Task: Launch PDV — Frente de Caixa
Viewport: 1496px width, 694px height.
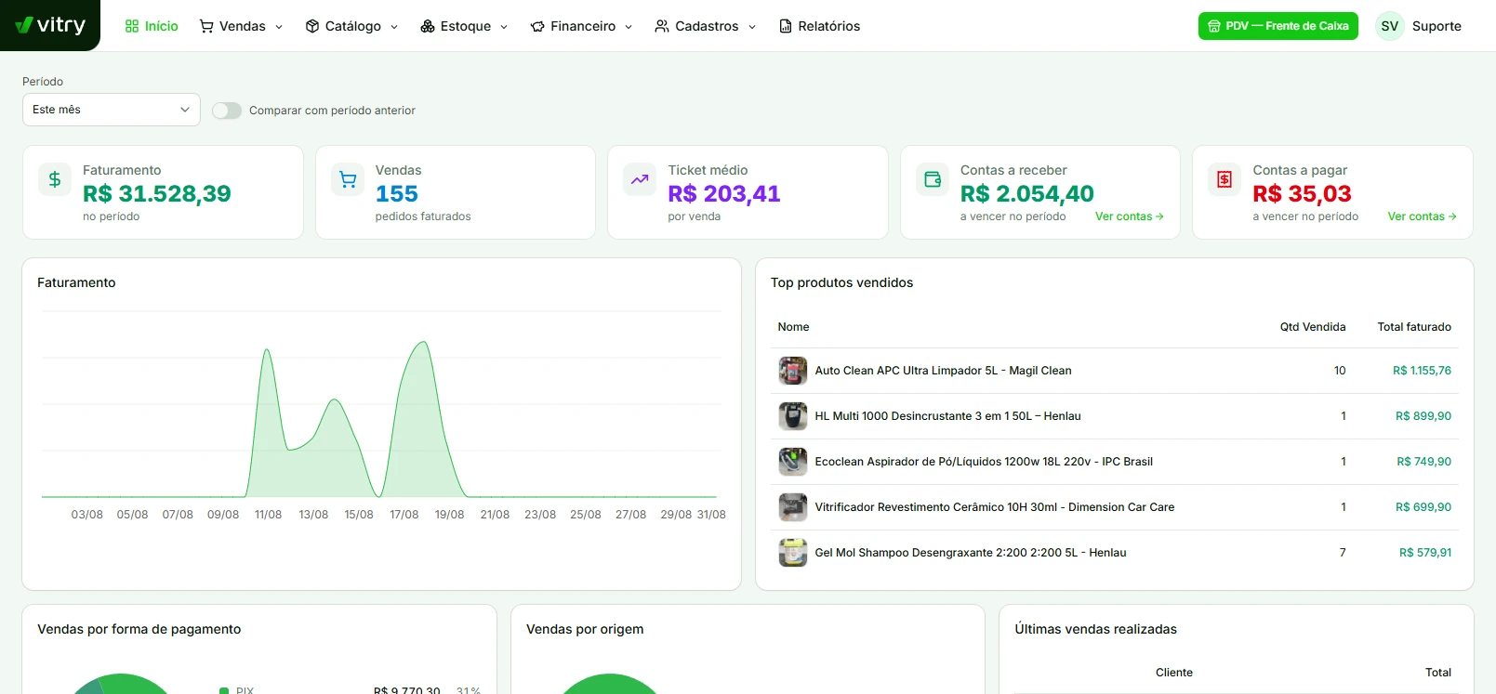Action: point(1278,26)
